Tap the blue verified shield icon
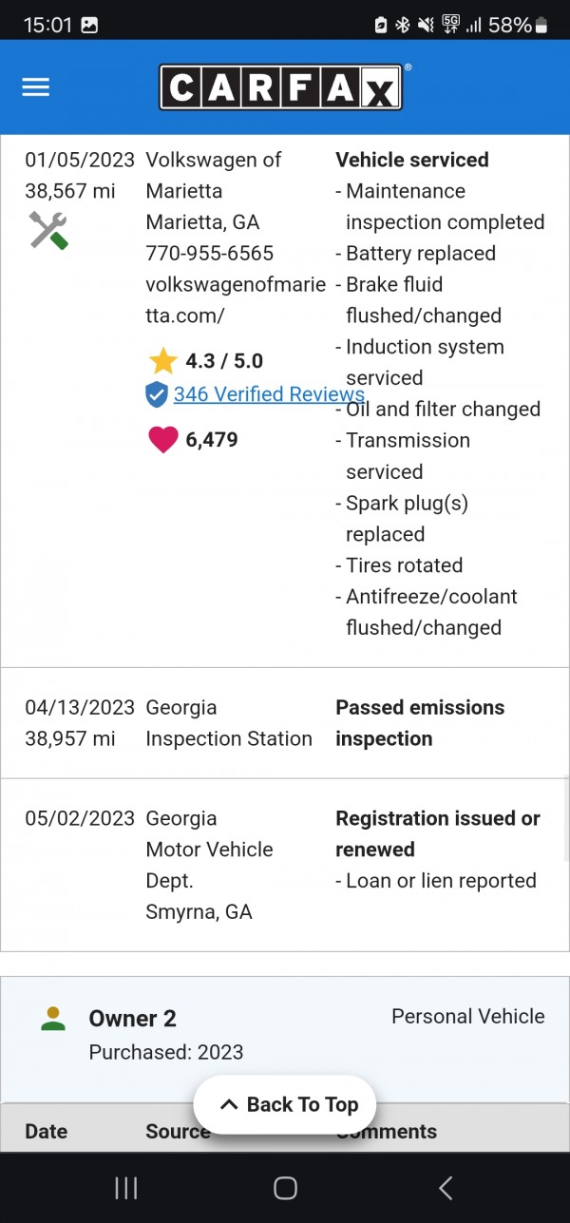 (157, 394)
